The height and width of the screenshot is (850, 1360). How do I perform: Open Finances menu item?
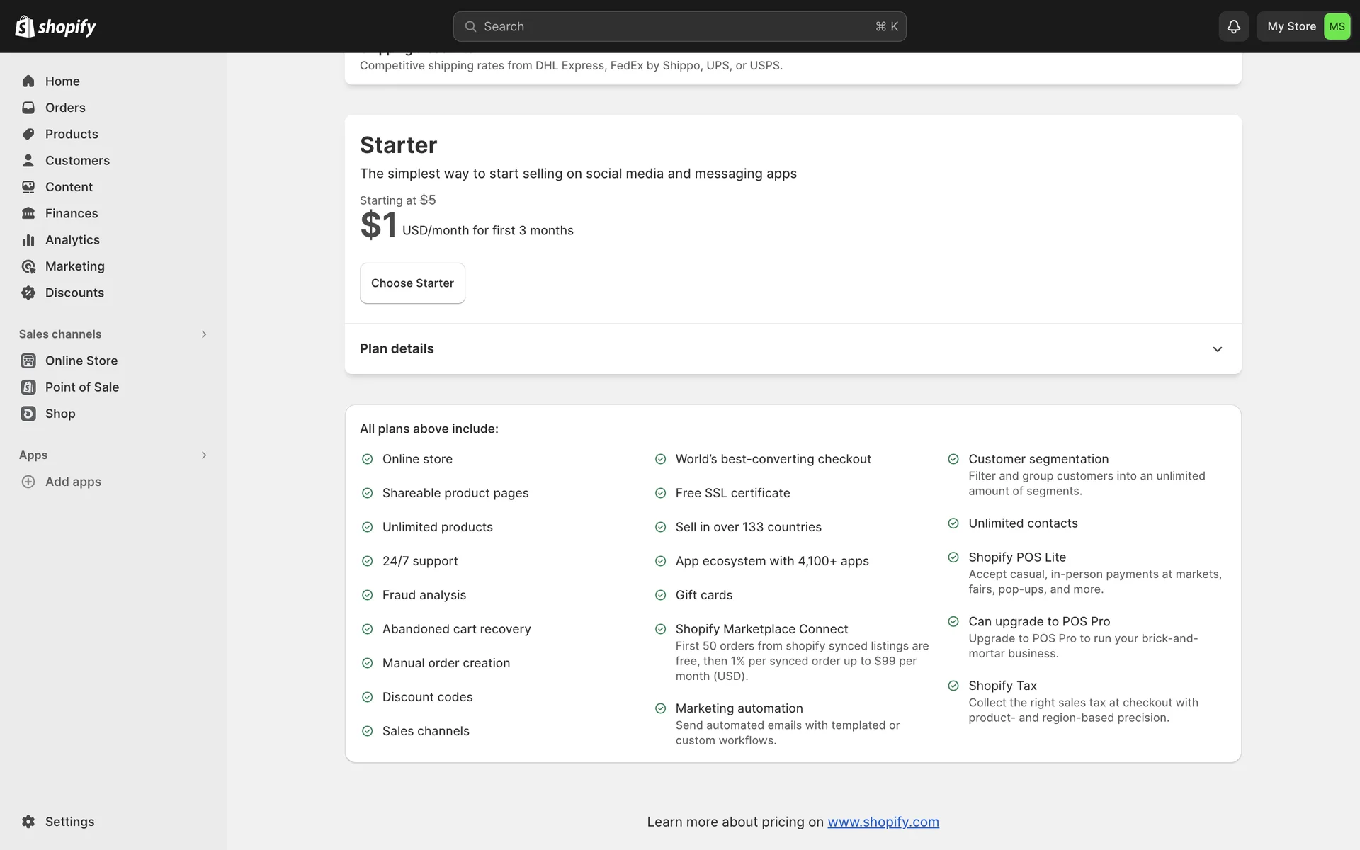pos(72,213)
